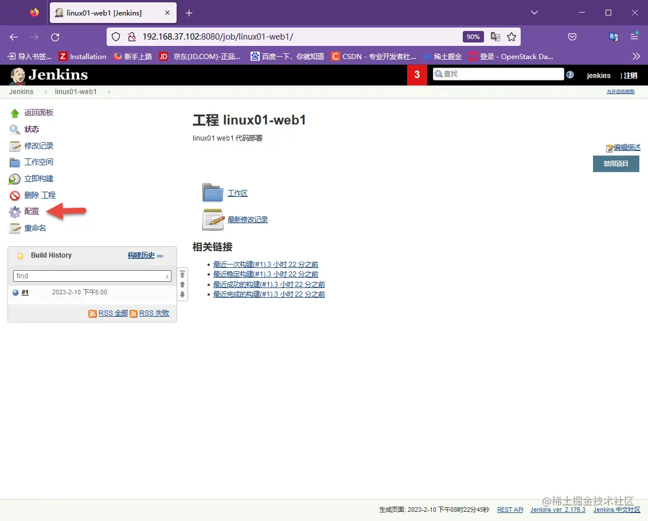Image resolution: width=648 pixels, height=521 pixels.
Task: Open the 导入书签 bookmark item
Action: 30,56
